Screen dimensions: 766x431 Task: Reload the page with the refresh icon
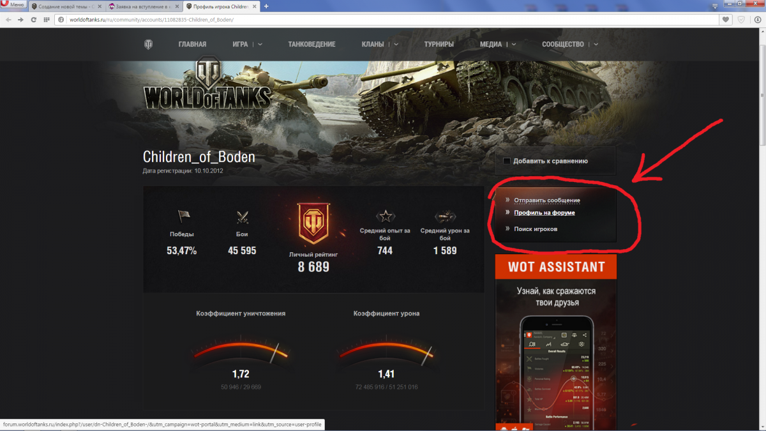33,20
